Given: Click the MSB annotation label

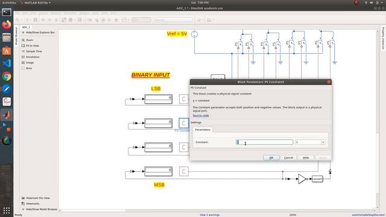Looking at the screenshot, I should point(159,185).
